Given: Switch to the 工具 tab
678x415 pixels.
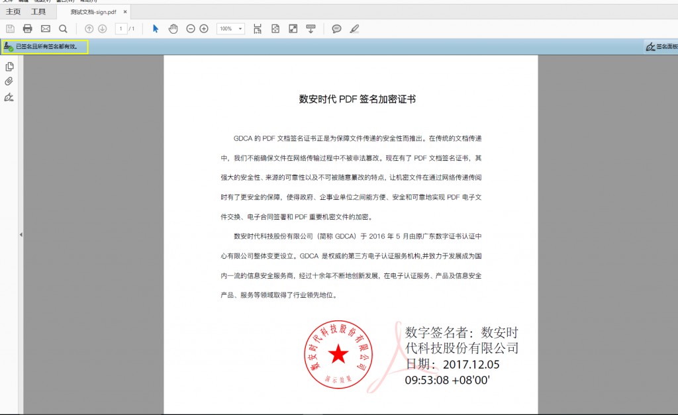Looking at the screenshot, I should (38, 12).
